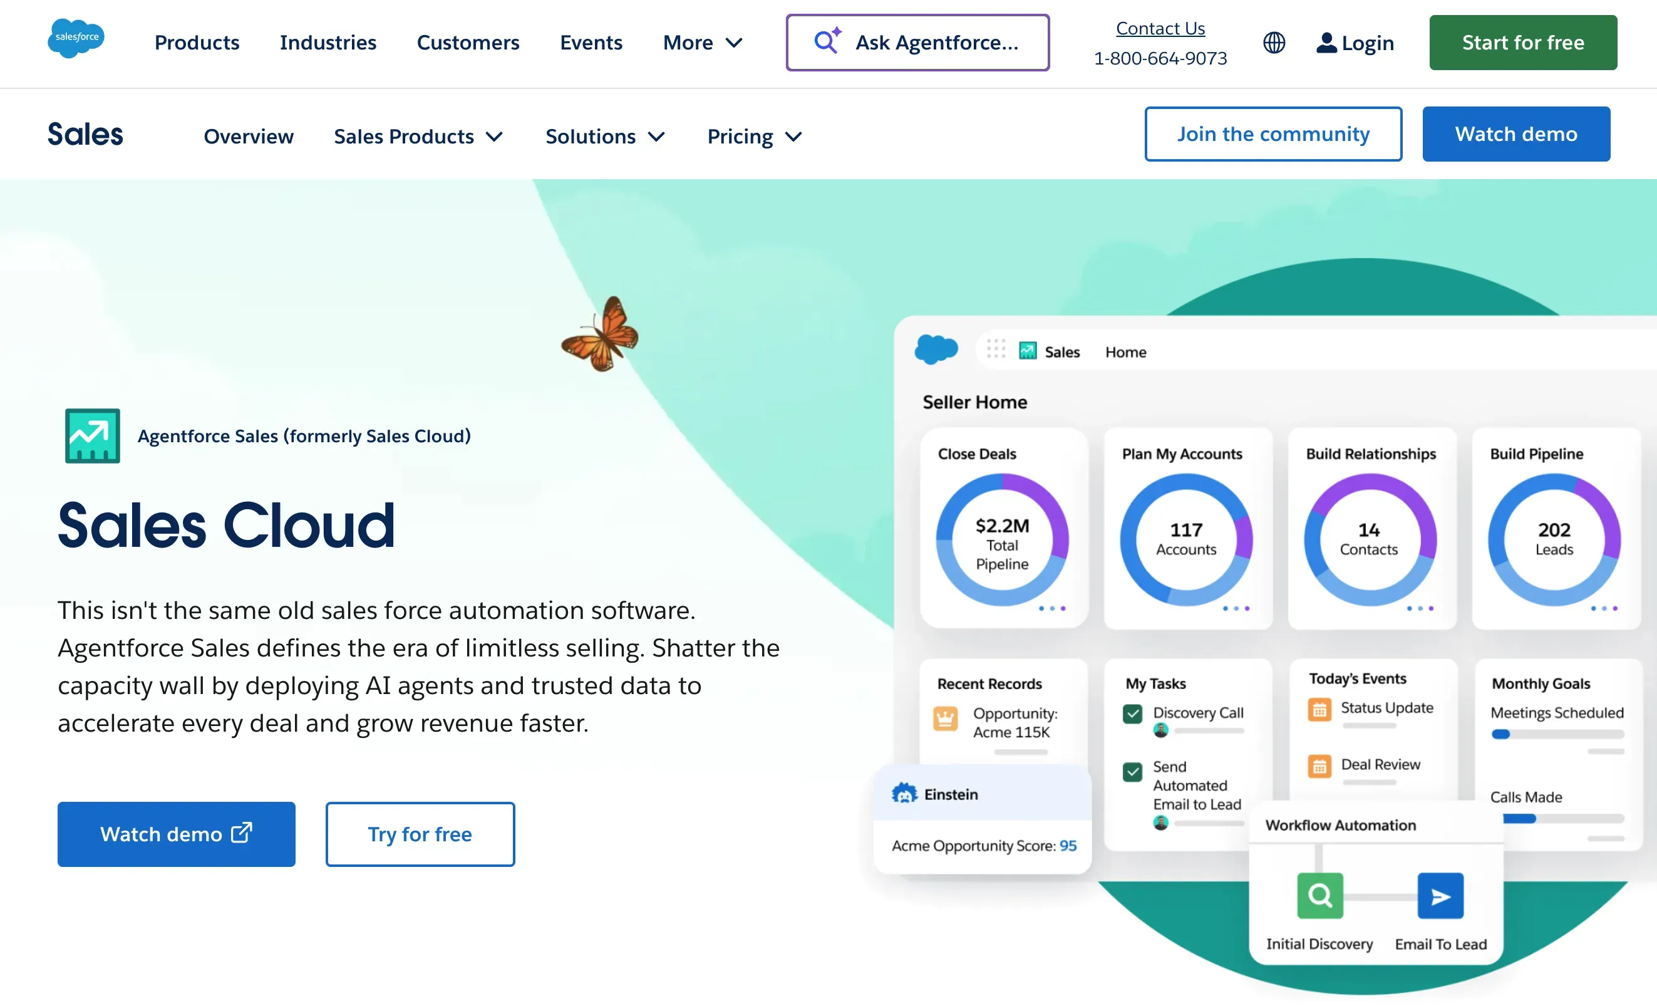The height and width of the screenshot is (1006, 1657).
Task: Click the Einstein mascot icon
Action: tap(904, 794)
